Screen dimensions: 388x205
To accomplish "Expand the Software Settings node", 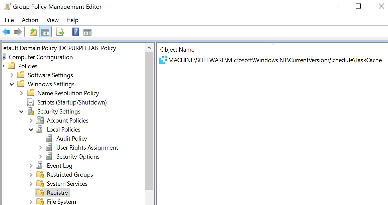I will click(12, 75).
